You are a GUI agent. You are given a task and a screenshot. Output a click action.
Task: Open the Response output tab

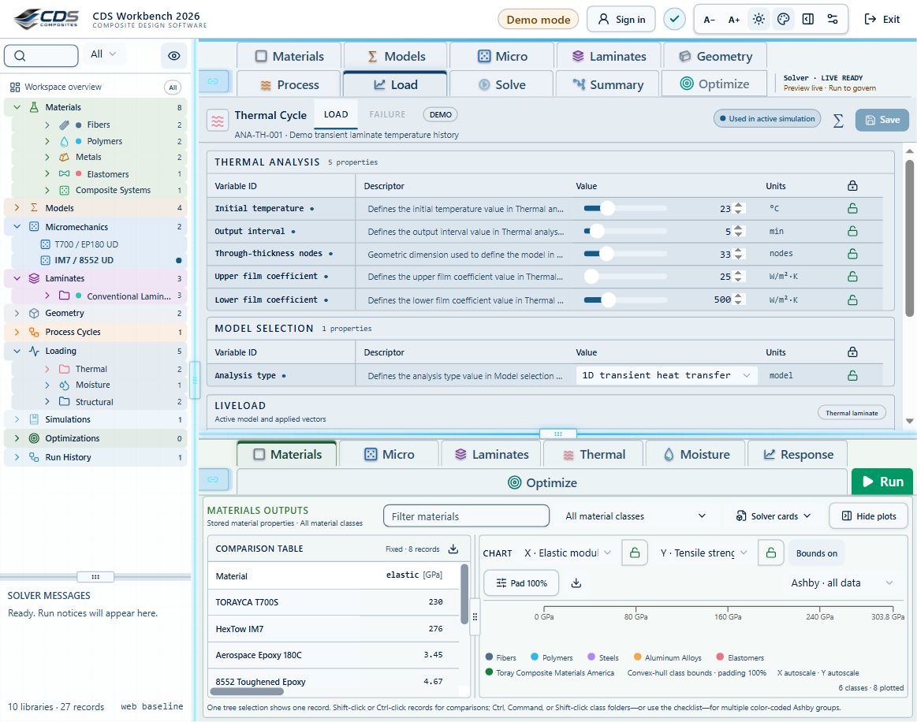pyautogui.click(x=798, y=455)
